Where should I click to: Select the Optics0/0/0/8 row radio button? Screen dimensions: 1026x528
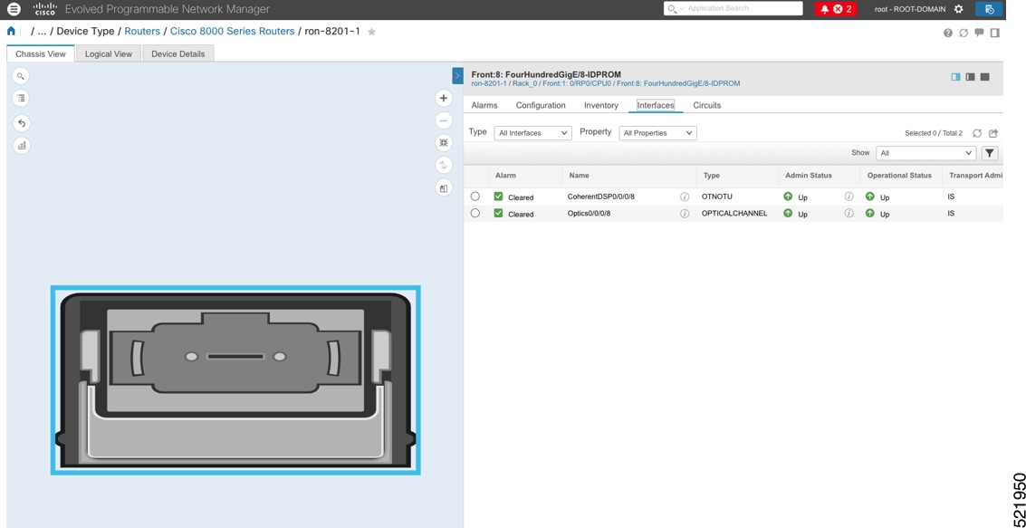click(475, 214)
